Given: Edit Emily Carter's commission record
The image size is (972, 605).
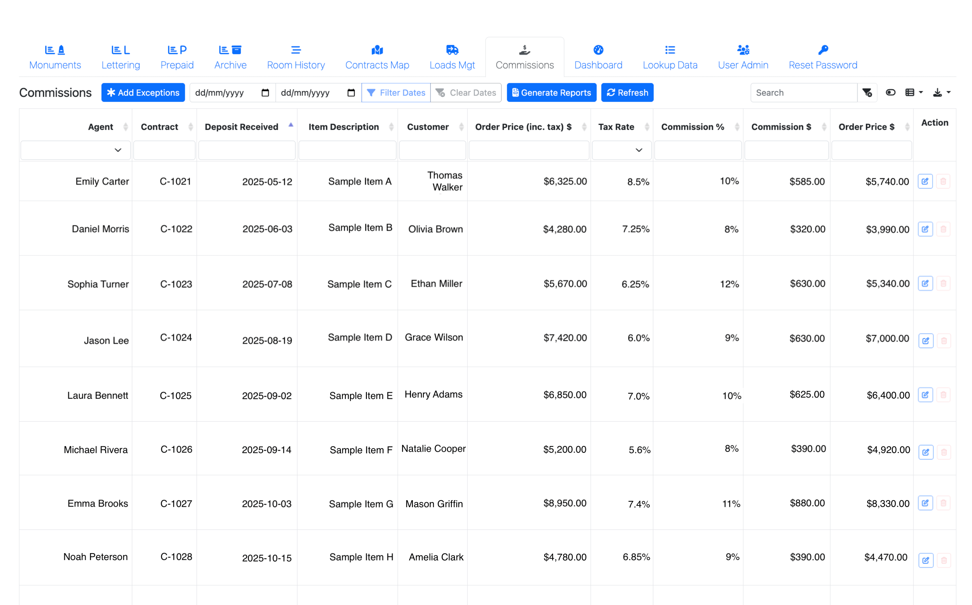Looking at the screenshot, I should click(x=925, y=181).
